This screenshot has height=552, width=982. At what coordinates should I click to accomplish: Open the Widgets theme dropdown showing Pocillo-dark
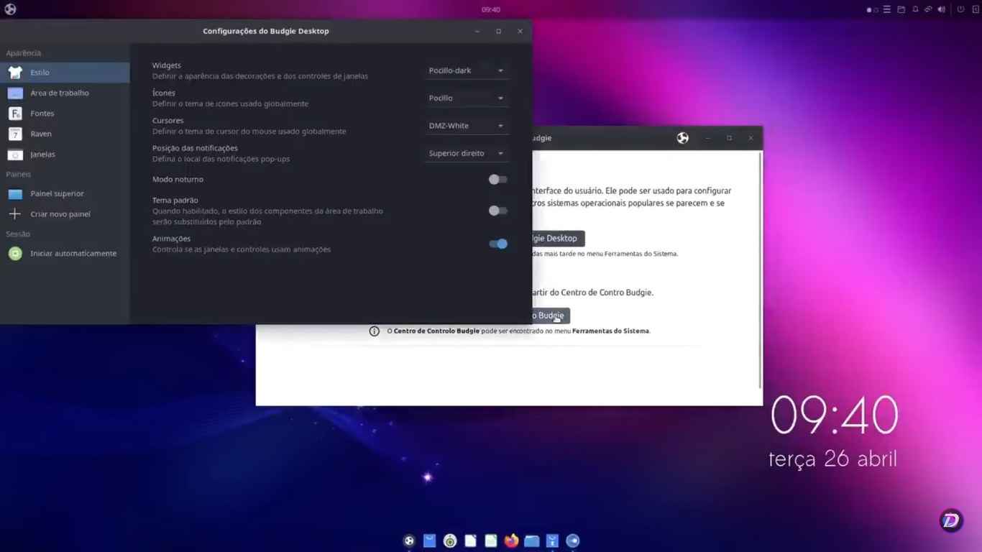pos(466,70)
